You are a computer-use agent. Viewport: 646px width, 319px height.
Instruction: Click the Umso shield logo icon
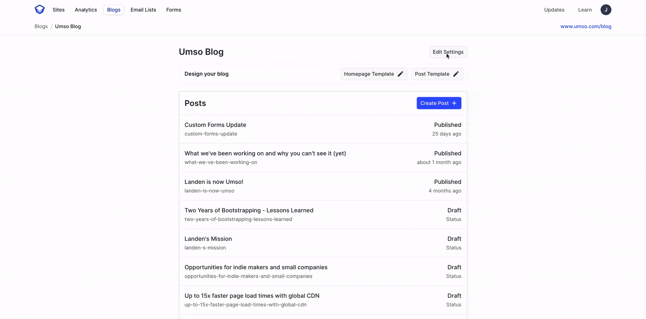click(40, 9)
